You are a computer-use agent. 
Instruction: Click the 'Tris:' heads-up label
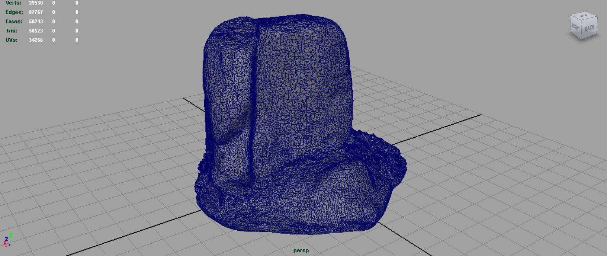pyautogui.click(x=11, y=31)
